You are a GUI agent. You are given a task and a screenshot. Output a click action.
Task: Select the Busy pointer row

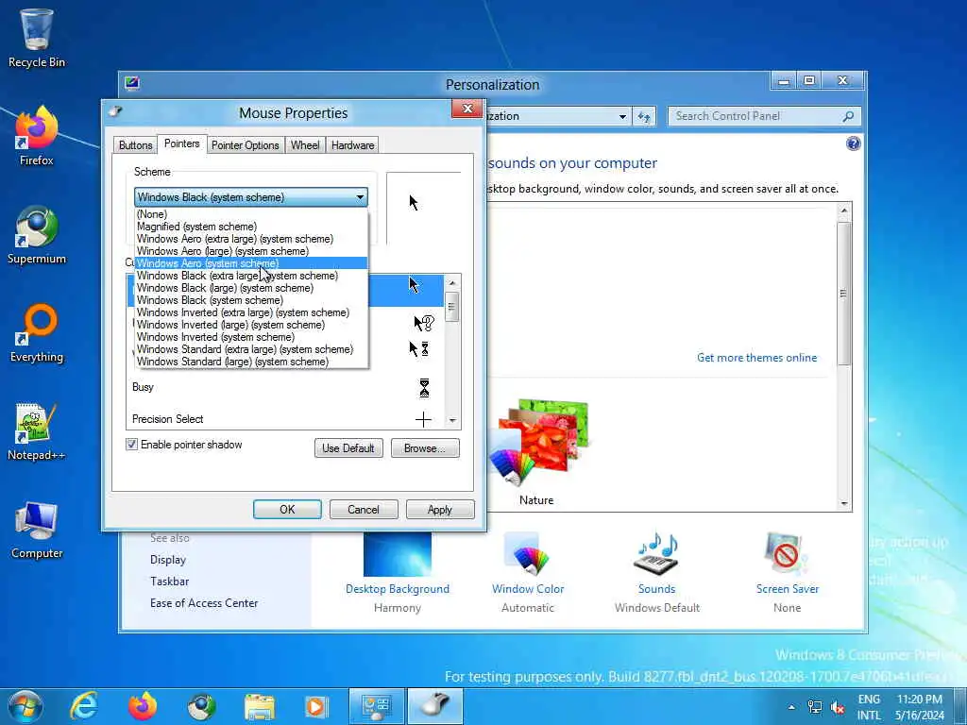point(285,387)
